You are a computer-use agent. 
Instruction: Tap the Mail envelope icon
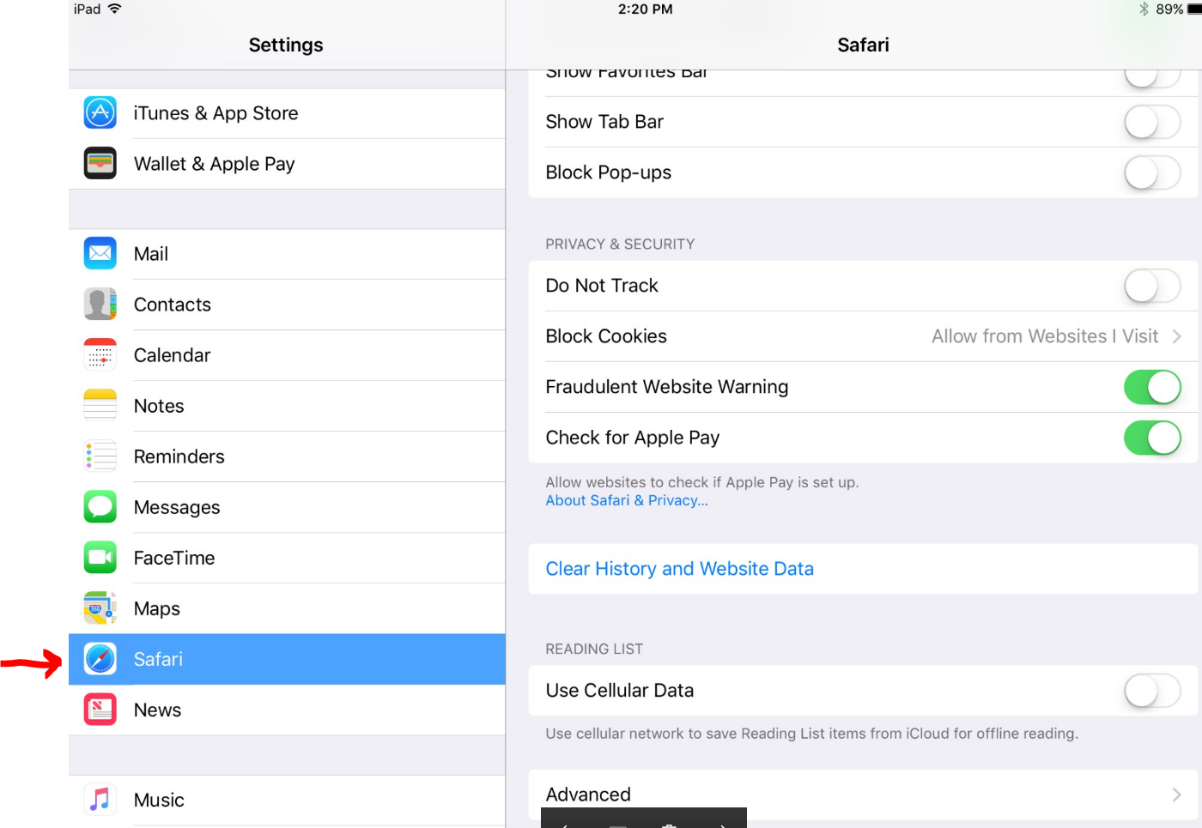click(100, 254)
